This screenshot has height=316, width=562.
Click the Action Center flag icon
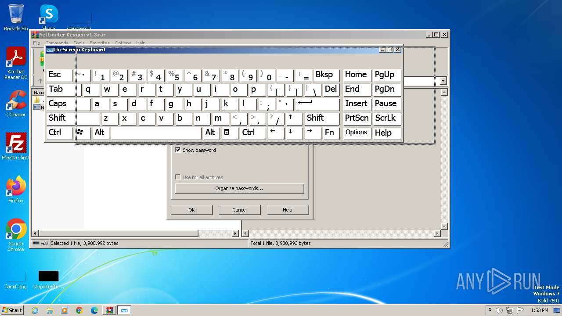pos(521,310)
